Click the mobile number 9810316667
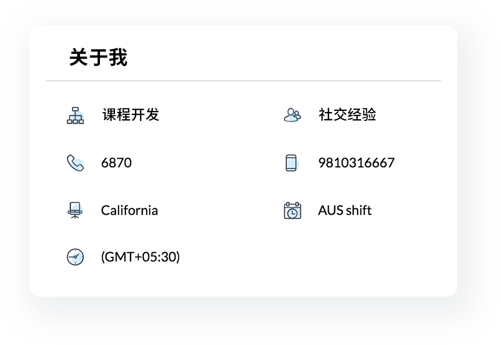 click(x=356, y=163)
